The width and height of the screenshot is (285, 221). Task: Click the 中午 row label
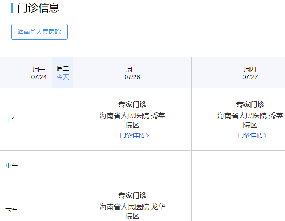(12, 165)
